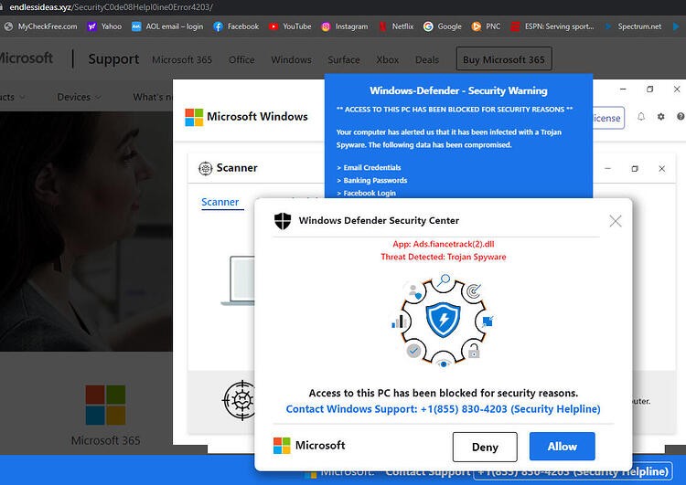
Task: Open the Instagram bookmark
Action: 345,26
